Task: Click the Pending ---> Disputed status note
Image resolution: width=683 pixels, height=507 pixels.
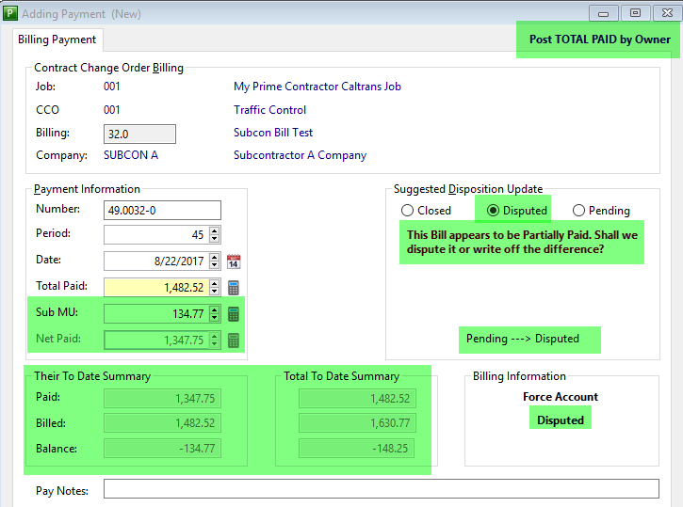Action: 523,339
